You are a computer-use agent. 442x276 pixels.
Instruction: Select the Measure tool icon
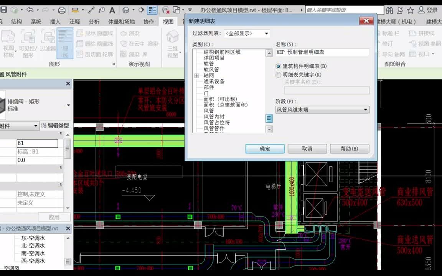pyautogui.click(x=91, y=10)
